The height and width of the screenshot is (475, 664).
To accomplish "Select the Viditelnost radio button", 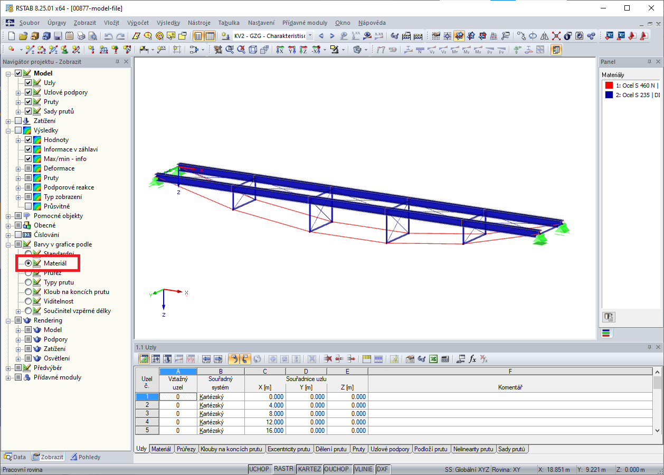I will click(x=28, y=301).
